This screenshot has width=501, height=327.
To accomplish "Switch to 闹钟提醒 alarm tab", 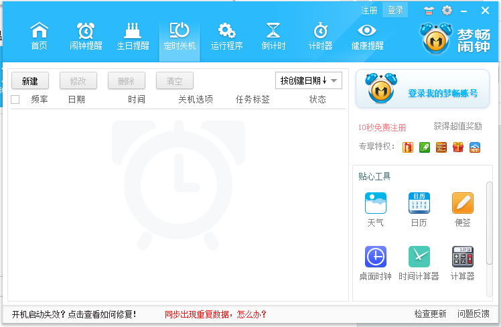I will click(x=86, y=36).
